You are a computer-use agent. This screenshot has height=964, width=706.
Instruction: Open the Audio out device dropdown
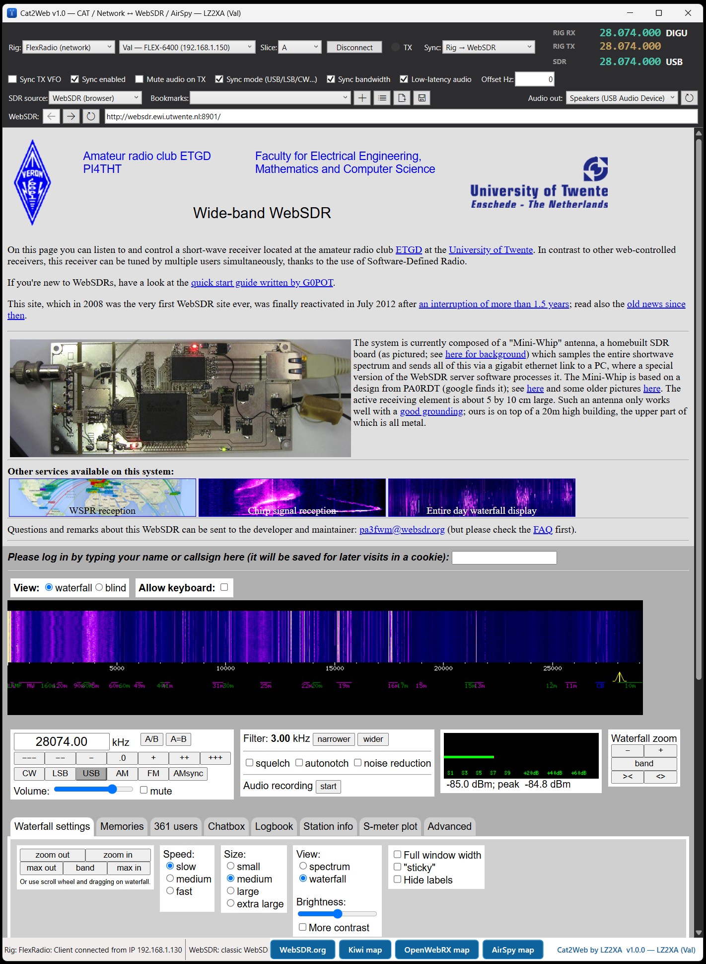[622, 98]
